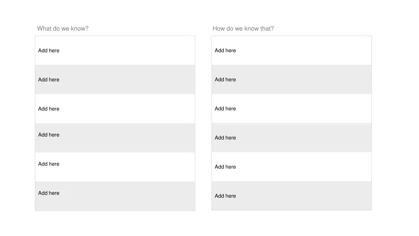Click 'Add here' text in bottom-right table row
The image size is (419, 236).
point(225,196)
